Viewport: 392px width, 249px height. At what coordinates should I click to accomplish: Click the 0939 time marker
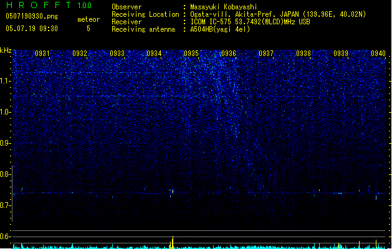(341, 54)
